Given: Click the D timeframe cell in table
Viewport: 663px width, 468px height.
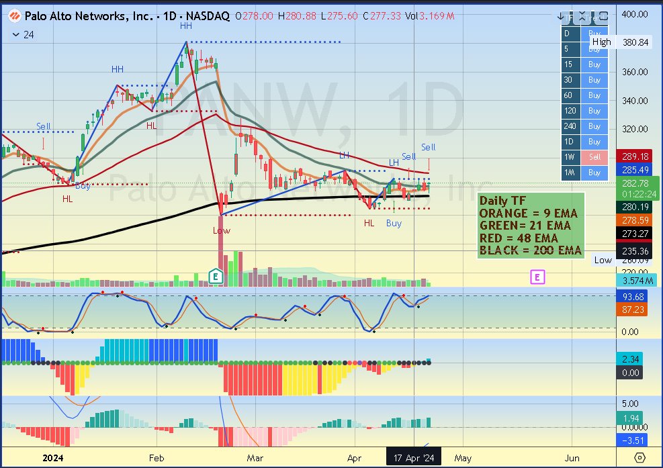Looking at the screenshot, I should [571, 34].
